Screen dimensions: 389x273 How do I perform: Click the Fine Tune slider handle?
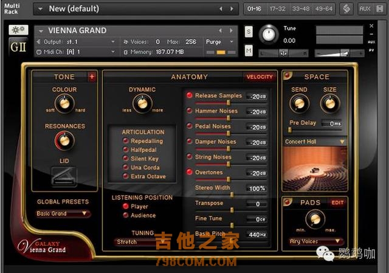(x=232, y=226)
